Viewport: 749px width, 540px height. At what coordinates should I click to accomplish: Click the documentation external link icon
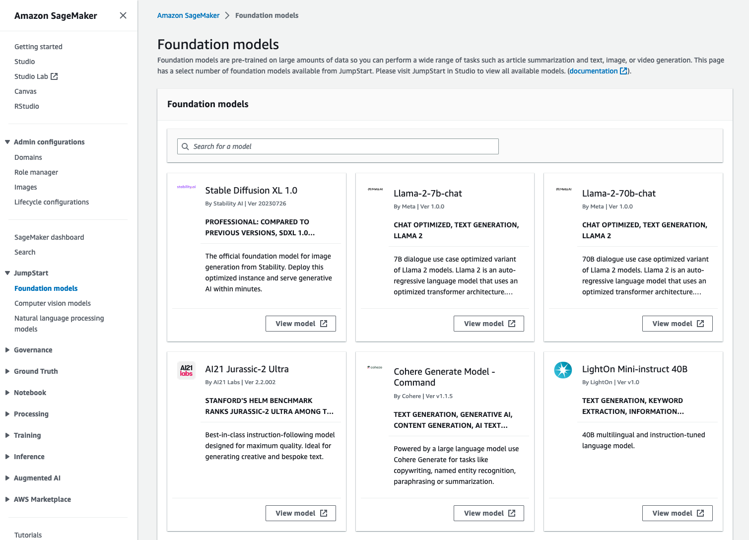coord(623,71)
